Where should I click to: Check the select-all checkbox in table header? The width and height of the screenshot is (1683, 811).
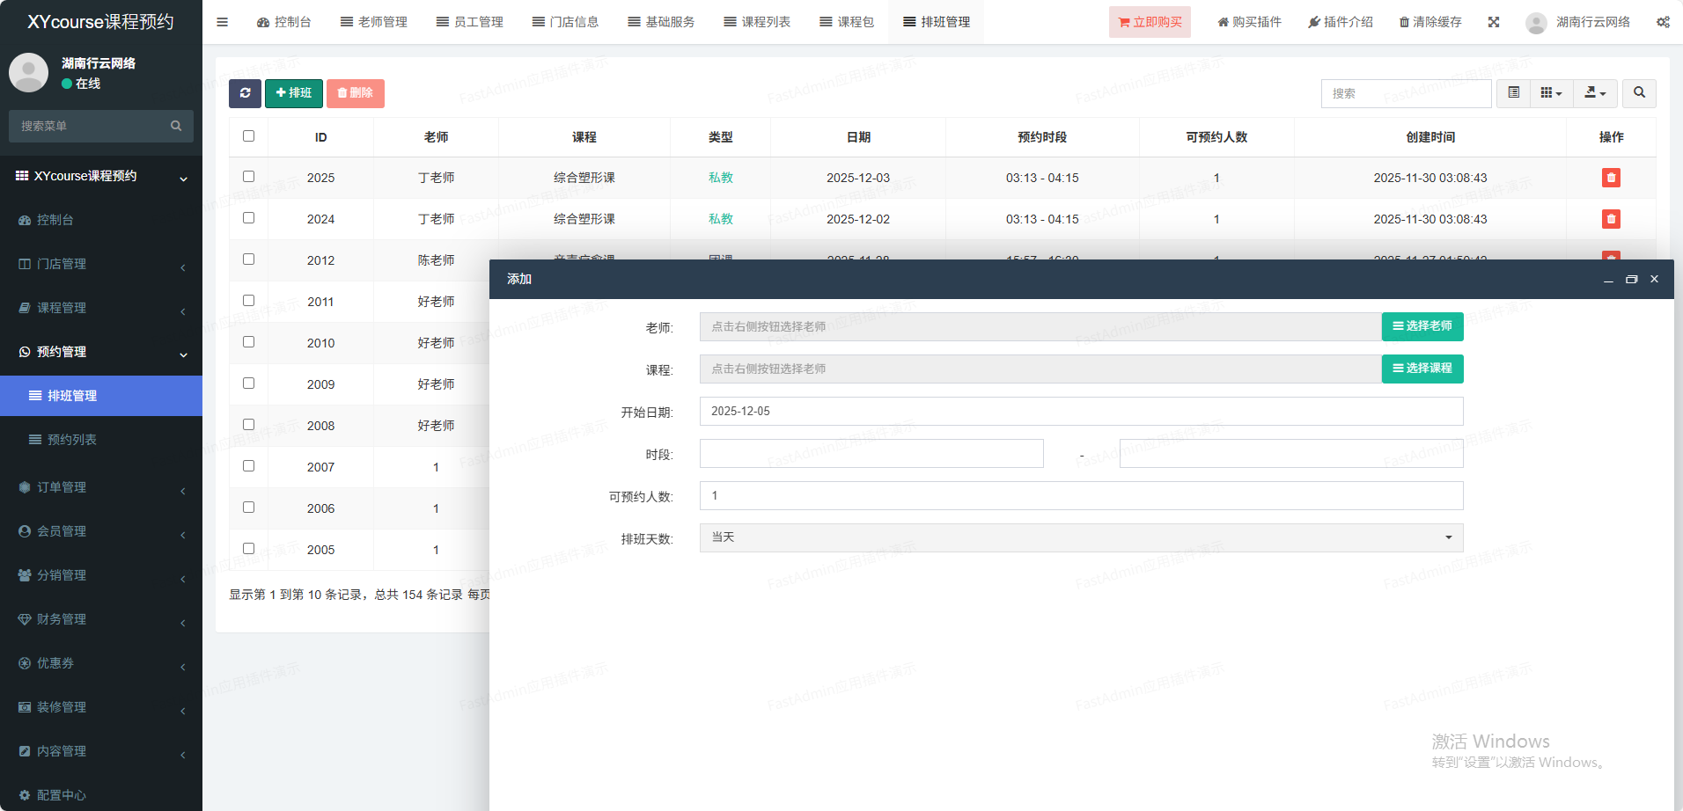[x=249, y=136]
